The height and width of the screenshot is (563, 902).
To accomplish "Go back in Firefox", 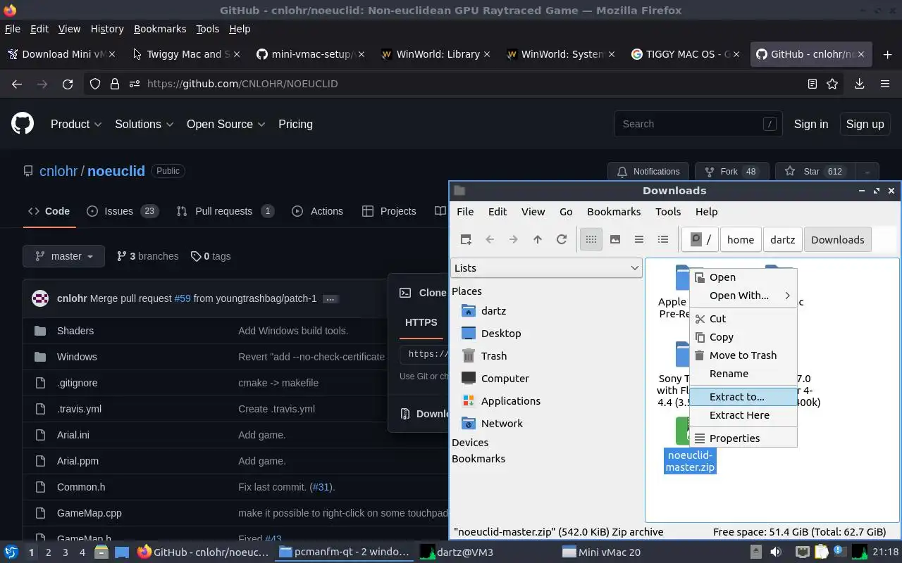I will click(x=17, y=84).
